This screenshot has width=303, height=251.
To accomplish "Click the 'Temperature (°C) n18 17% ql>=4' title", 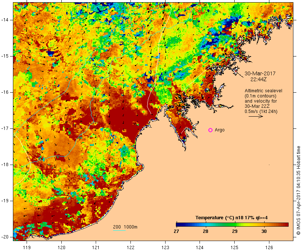I will [232, 218].
